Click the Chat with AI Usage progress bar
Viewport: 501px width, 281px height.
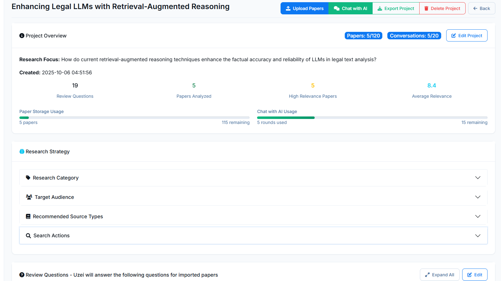[372, 118]
